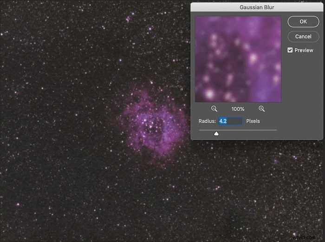Image resolution: width=325 pixels, height=242 pixels.
Task: Click the Radius label
Action: (x=207, y=121)
